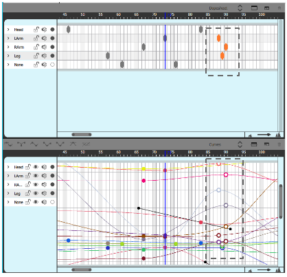Select the Leg layer name in Curves panel
The image size is (287, 277).
pos(17,194)
